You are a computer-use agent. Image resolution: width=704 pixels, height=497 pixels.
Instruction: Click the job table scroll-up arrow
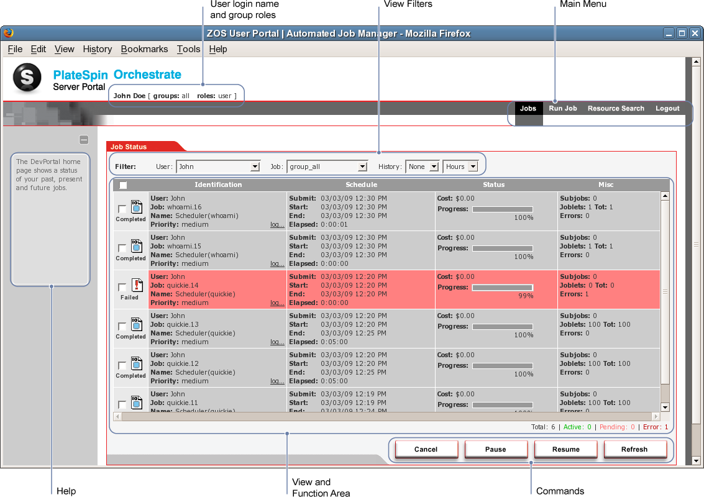coord(665,196)
